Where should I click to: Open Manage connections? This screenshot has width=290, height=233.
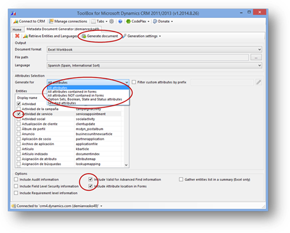tap(68, 21)
